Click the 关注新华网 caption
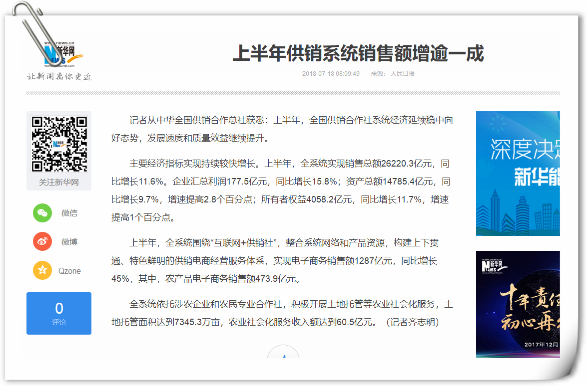Screen dimensions: 587x386 (59, 182)
